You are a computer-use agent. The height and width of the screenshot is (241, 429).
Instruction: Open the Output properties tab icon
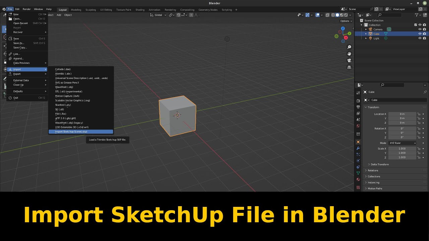[x=358, y=107]
